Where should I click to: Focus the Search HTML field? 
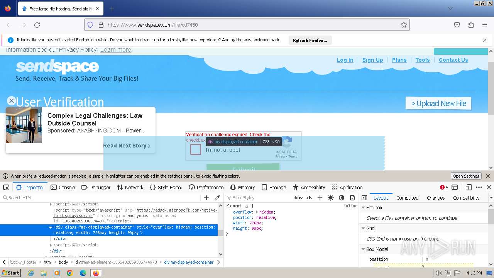[x=102, y=198]
